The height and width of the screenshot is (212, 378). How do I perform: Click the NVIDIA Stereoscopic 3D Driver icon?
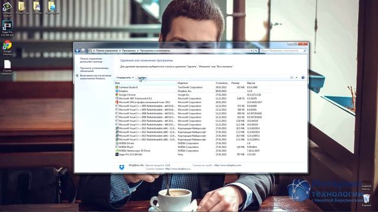tap(117, 151)
